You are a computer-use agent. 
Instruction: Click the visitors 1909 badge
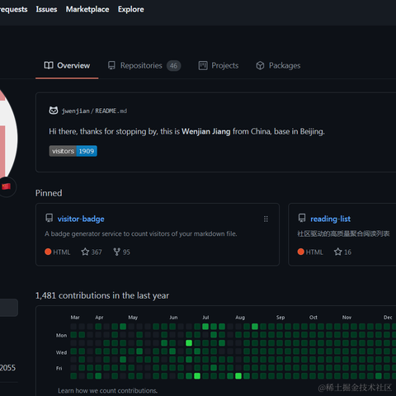pos(73,151)
